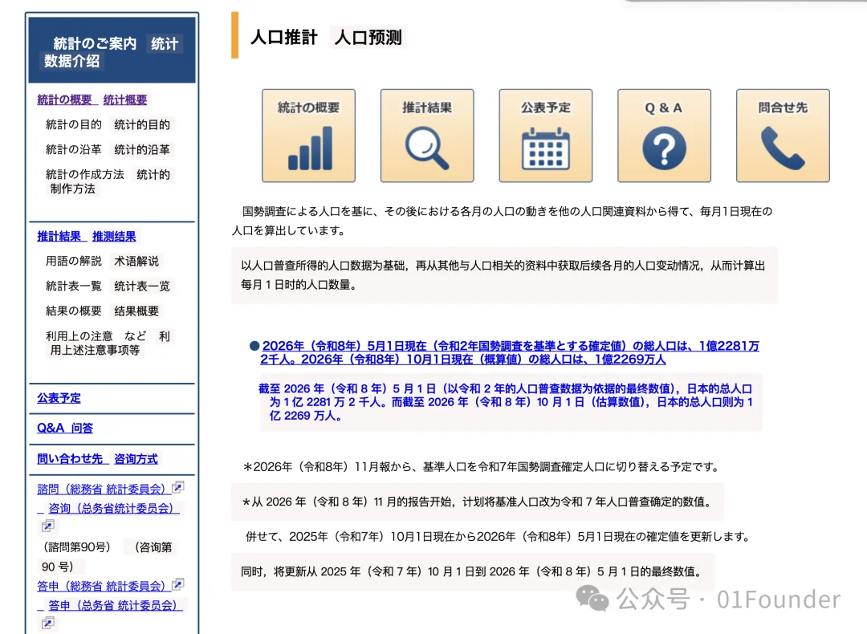Open the 問合せ先 phone tile
The image size is (867, 634).
pos(783,136)
